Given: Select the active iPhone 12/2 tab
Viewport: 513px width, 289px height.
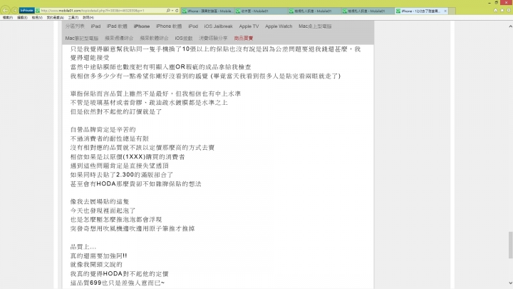Looking at the screenshot, I should tap(421, 11).
